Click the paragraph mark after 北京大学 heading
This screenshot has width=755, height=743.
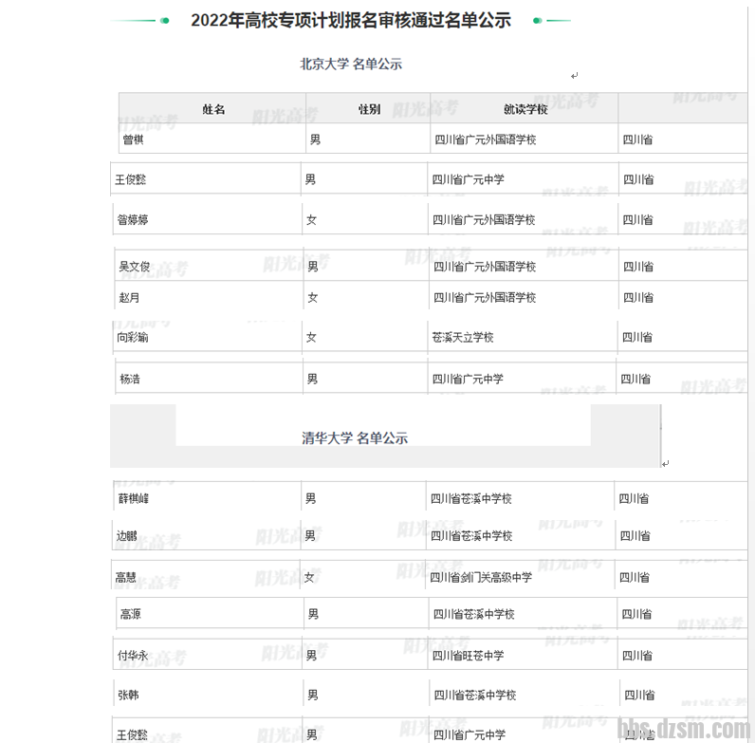pyautogui.click(x=575, y=76)
